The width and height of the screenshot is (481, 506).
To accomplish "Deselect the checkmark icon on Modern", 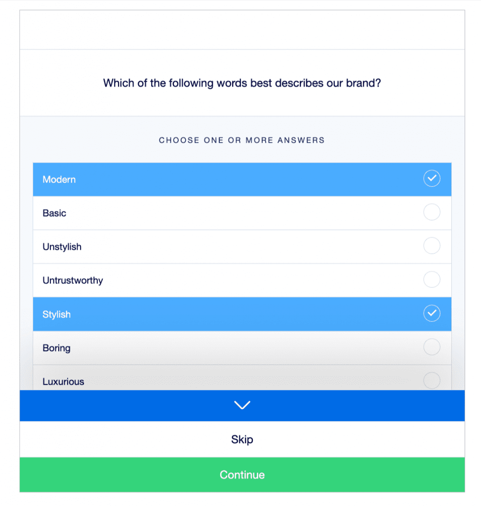I will pyautogui.click(x=432, y=178).
